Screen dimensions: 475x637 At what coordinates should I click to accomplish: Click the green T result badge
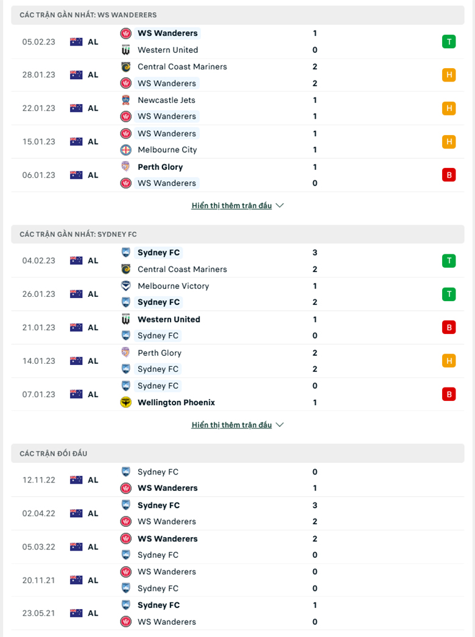pyautogui.click(x=449, y=41)
